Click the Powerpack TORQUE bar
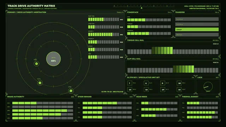 pyautogui.click(x=149, y=27)
